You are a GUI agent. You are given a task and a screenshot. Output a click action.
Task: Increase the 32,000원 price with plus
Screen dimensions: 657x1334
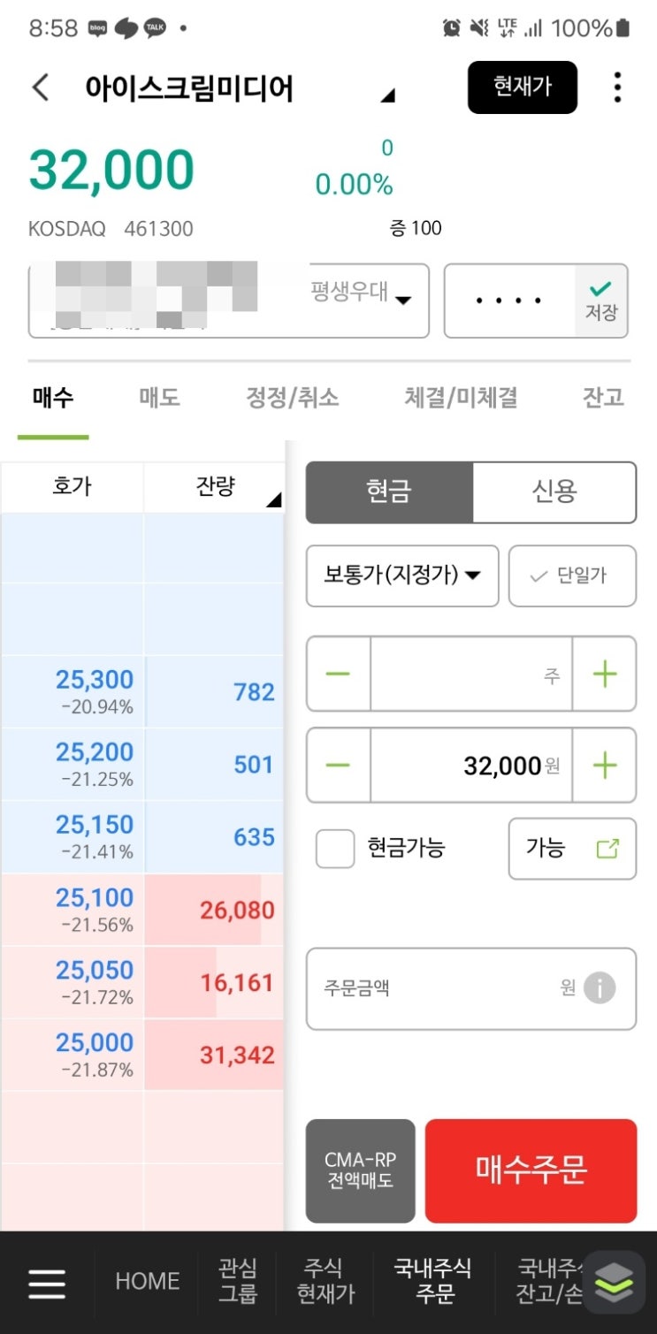tap(604, 766)
